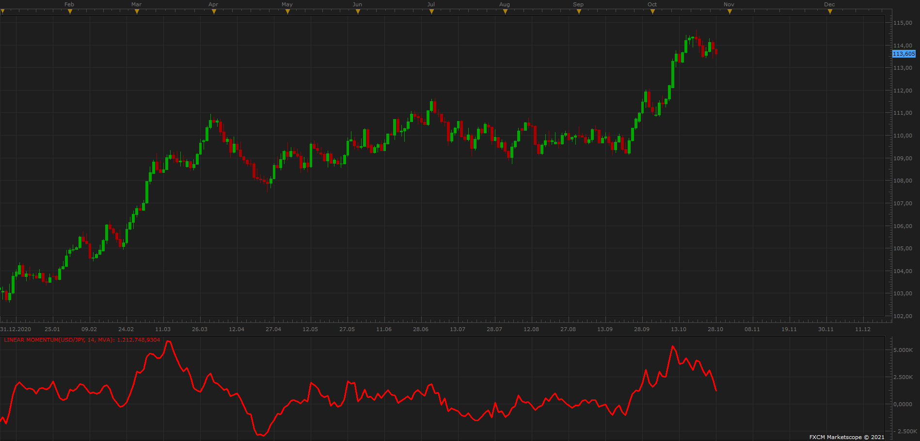Click the 2.500K positive momentum axis label
This screenshot has height=441, width=920.
(x=903, y=377)
